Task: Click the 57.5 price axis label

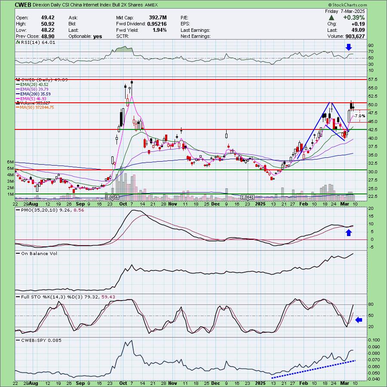Action: 373,80
